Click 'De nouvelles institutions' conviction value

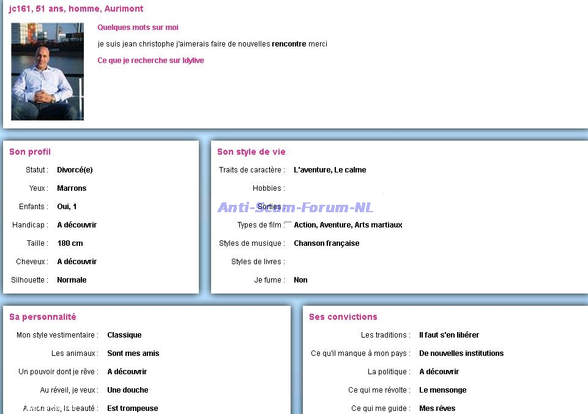[461, 353]
